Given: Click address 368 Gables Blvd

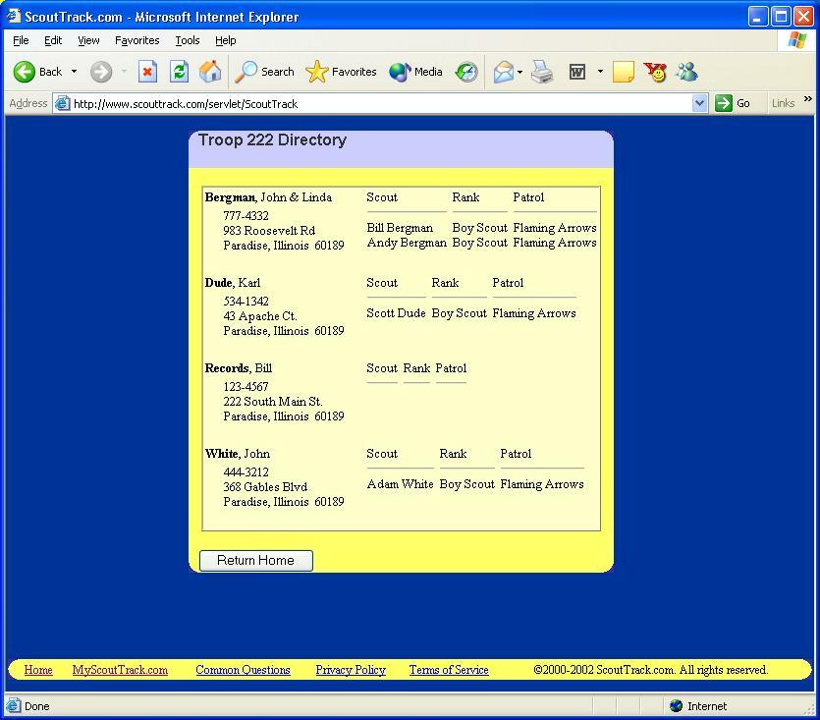Looking at the screenshot, I should (265, 486).
